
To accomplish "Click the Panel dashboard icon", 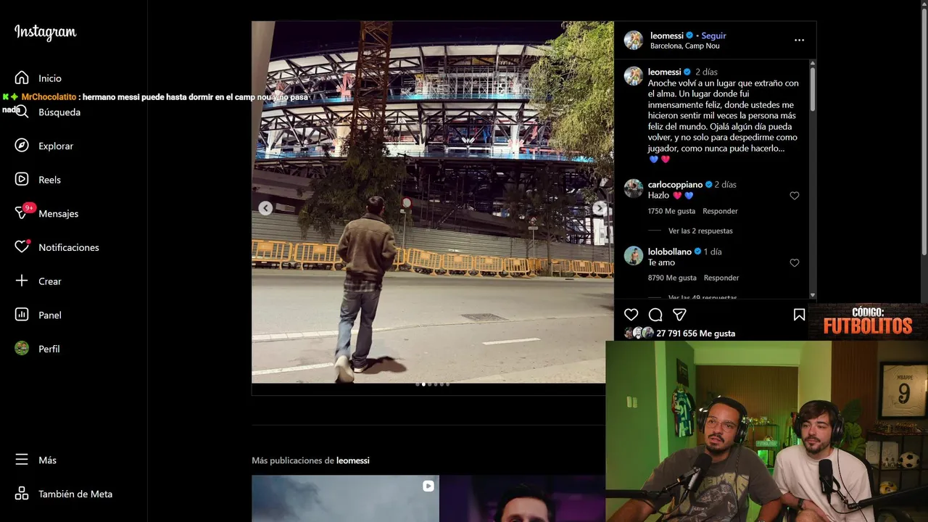I will point(22,315).
